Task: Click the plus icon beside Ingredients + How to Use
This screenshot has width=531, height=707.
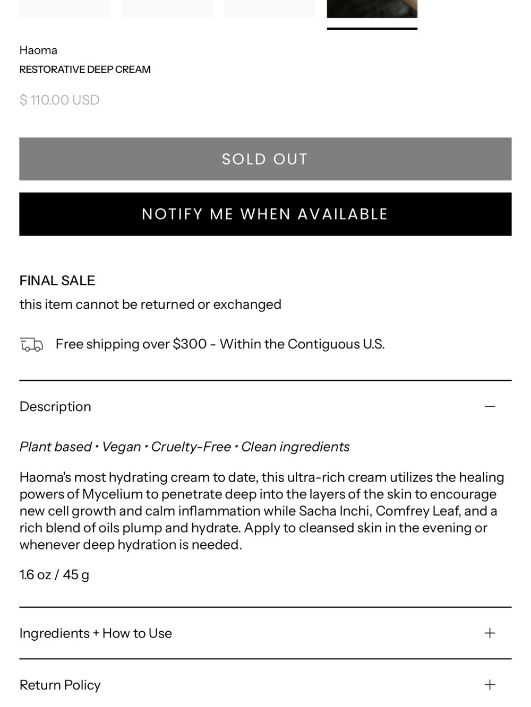Action: (x=490, y=633)
